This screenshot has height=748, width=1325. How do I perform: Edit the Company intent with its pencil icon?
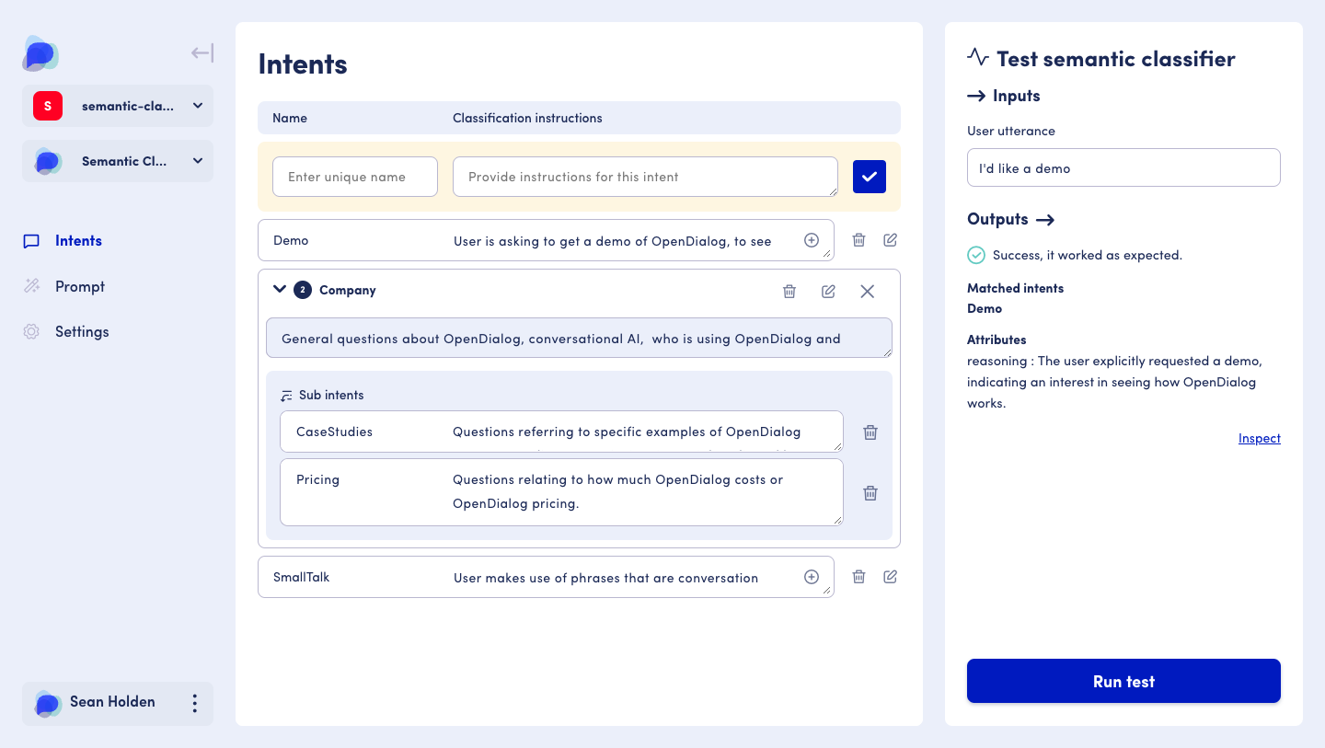828,291
